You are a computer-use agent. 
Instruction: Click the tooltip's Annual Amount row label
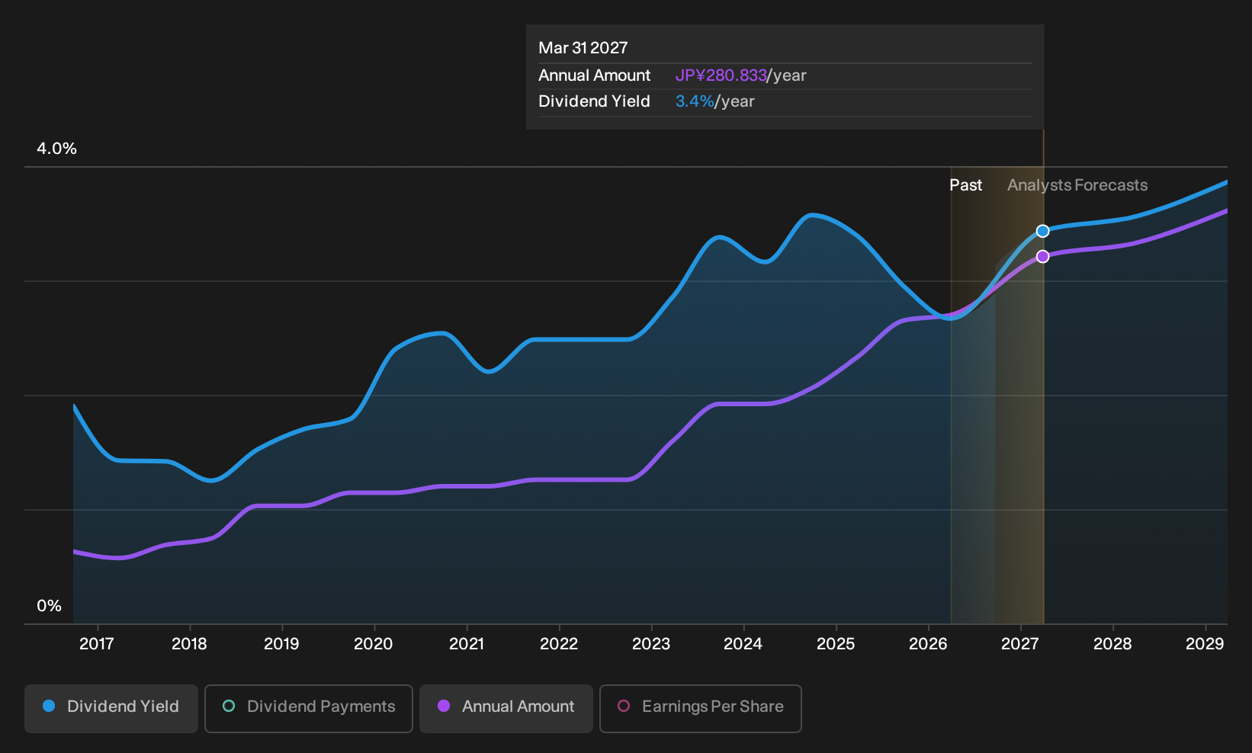[x=595, y=75]
